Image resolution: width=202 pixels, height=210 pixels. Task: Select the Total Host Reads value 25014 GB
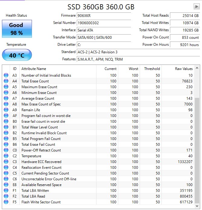pos(185,15)
